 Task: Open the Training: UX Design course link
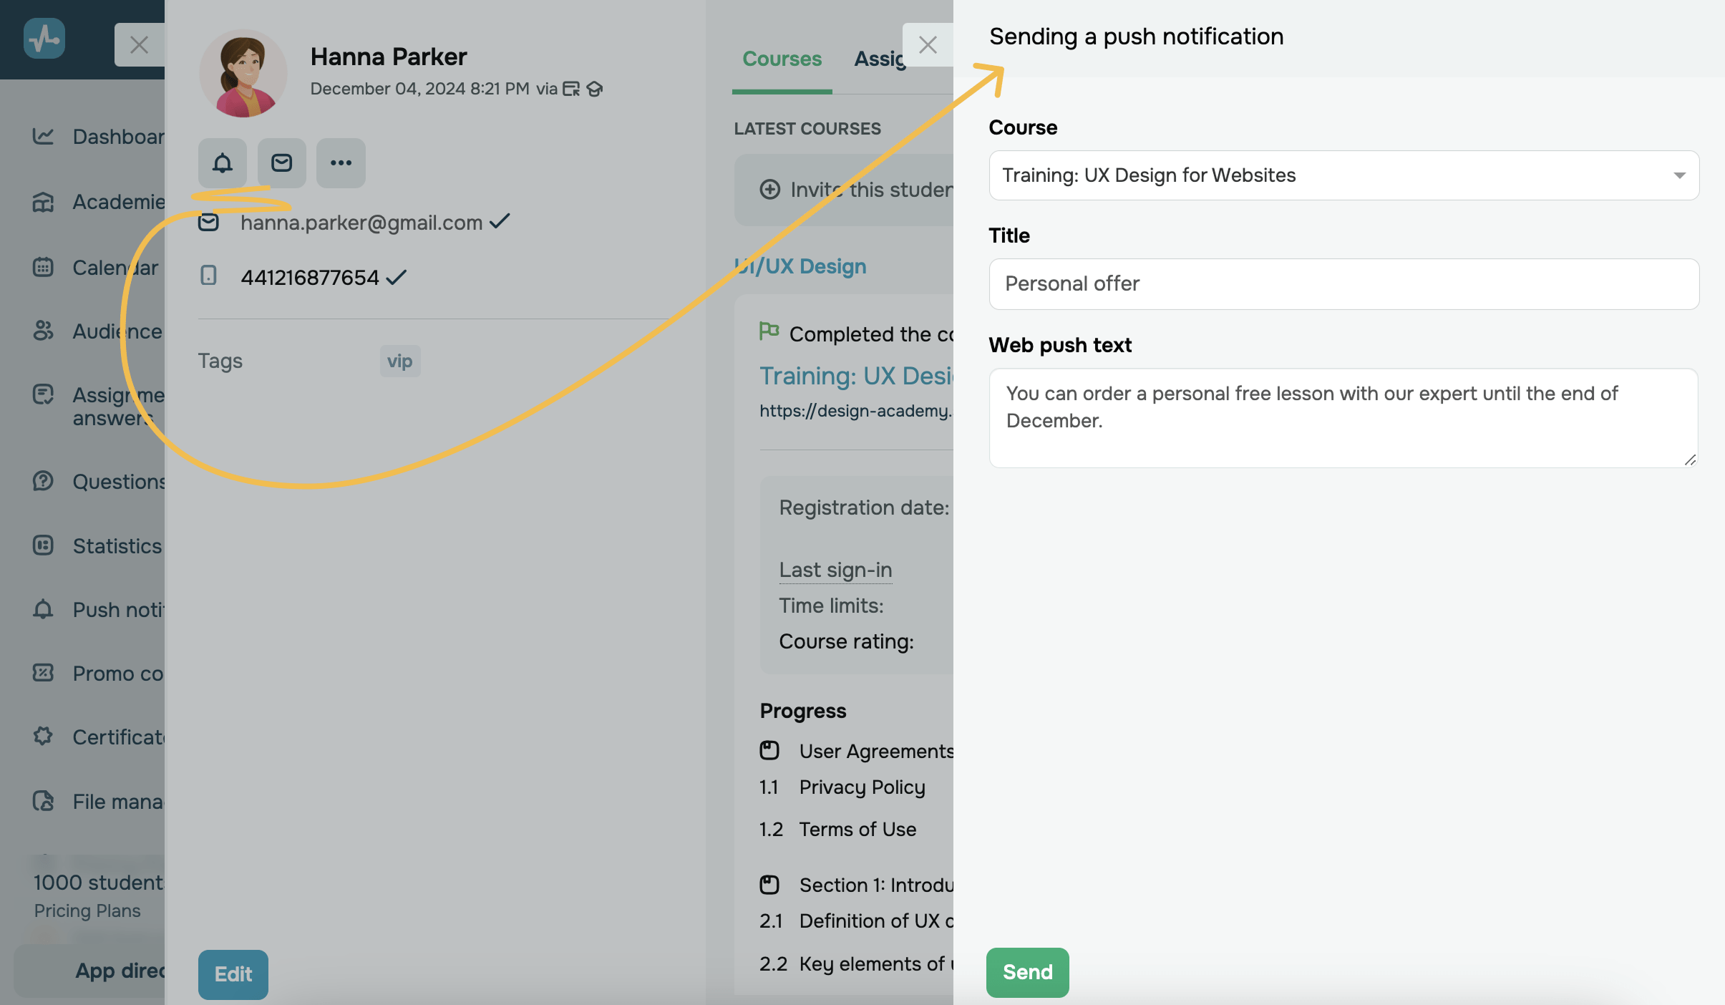pos(856,376)
